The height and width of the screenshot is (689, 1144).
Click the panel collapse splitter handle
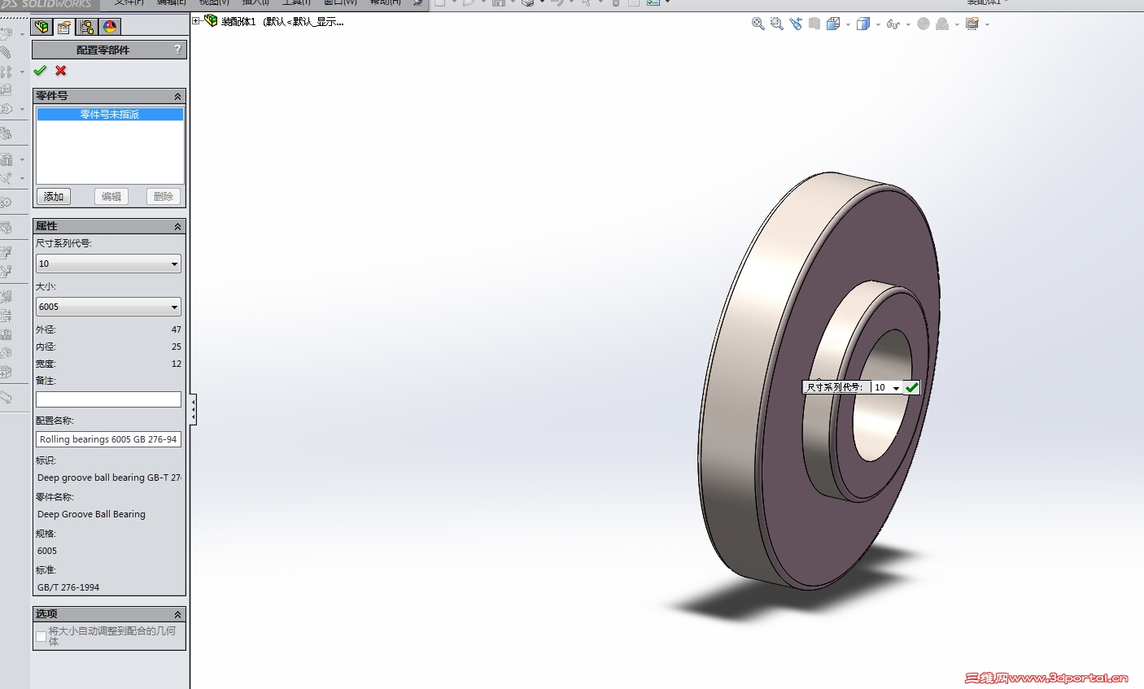(193, 409)
